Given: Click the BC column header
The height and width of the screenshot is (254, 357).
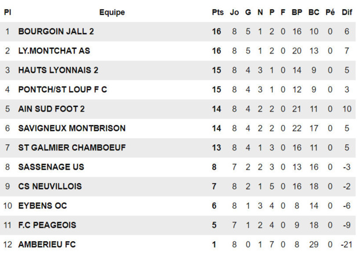Looking at the screenshot, I should click(314, 12).
